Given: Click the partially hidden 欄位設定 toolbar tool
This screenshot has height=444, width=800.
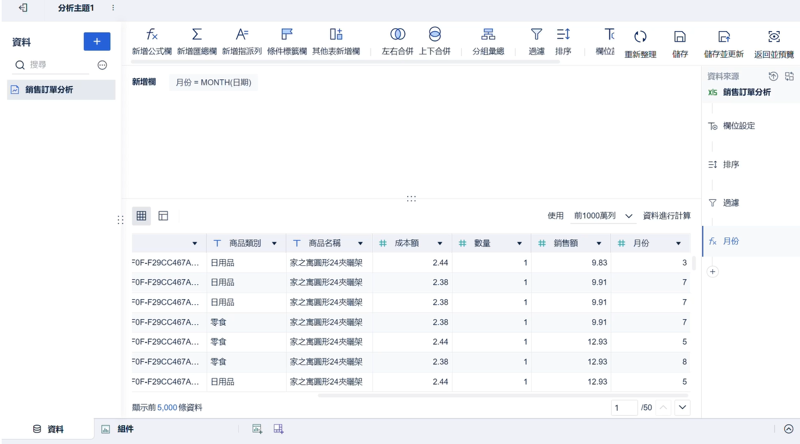Looking at the screenshot, I should click(x=606, y=42).
